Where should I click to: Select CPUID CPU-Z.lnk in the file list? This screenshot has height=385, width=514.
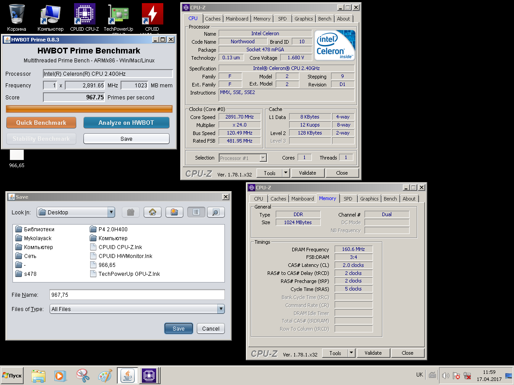click(116, 247)
